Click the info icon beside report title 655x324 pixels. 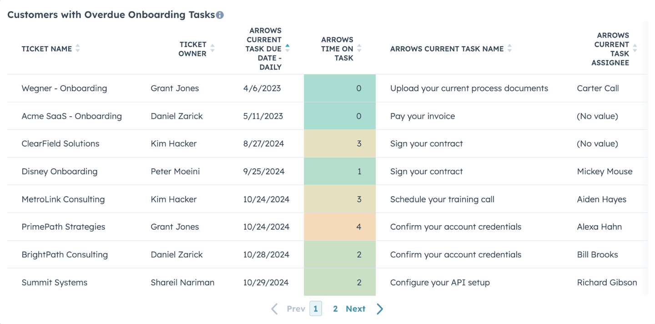point(220,15)
